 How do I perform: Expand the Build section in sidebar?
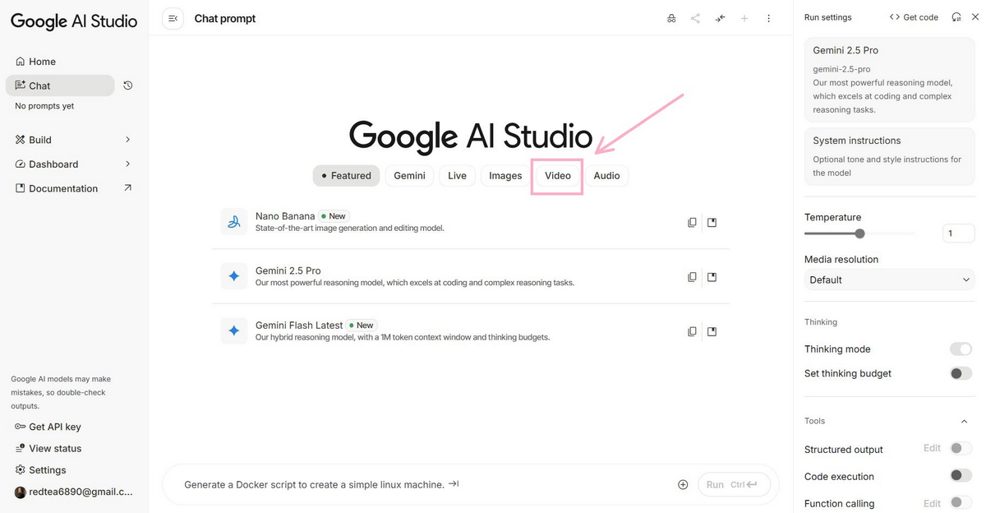click(127, 140)
